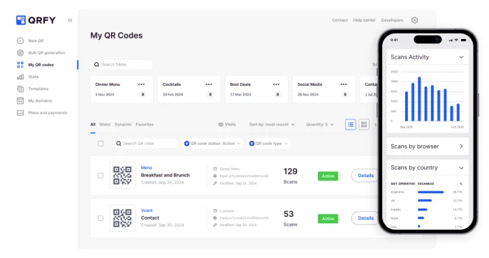Open the Dinner Menu folder card
The height and width of the screenshot is (258, 489).
click(122, 89)
